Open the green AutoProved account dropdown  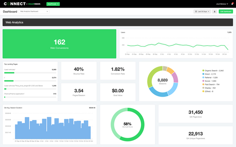53,4
